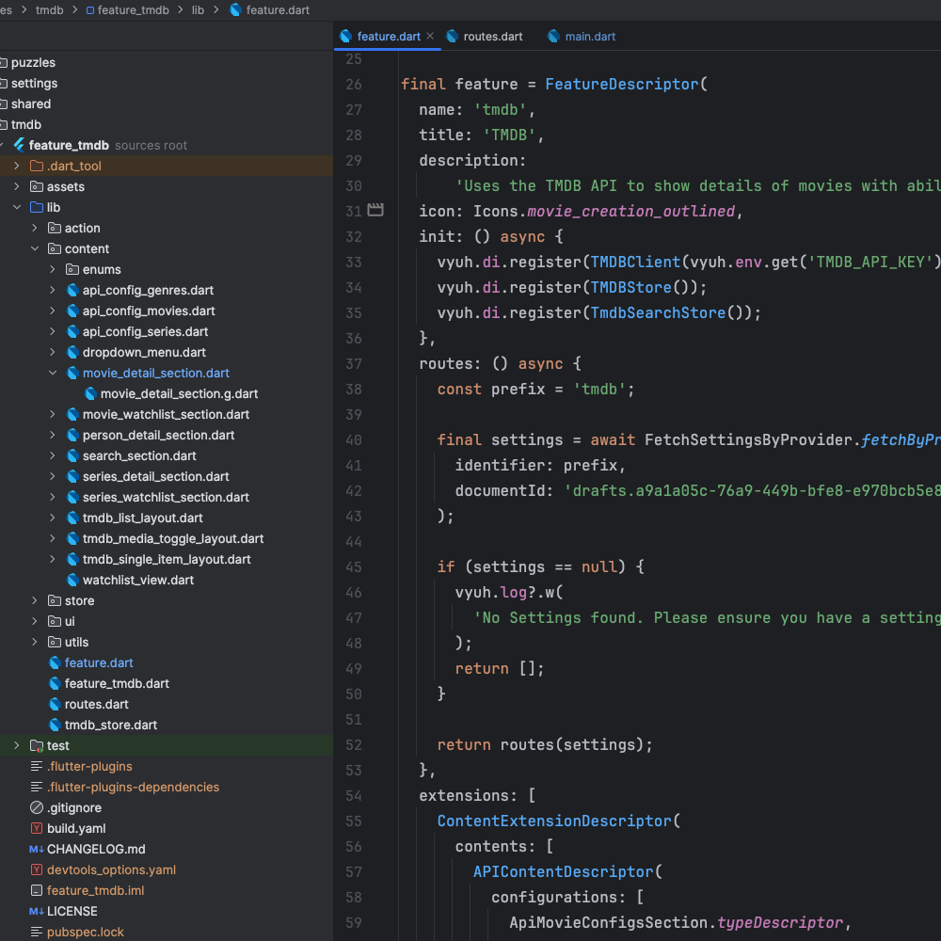Expand the store folder
The height and width of the screenshot is (941, 941).
(x=35, y=600)
